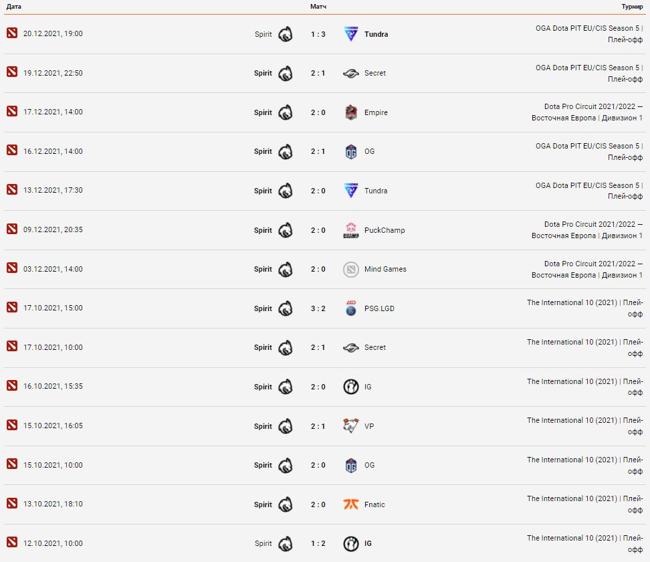Open the Dota Pro Circuit link for 03.12.2021
The image size is (650, 562).
[587, 269]
